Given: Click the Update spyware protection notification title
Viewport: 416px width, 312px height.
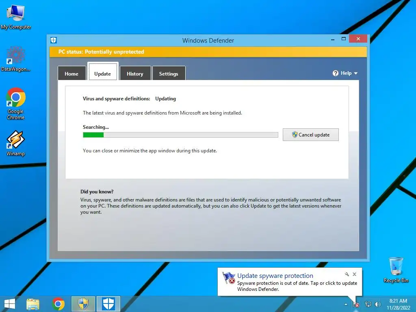Looking at the screenshot, I should pyautogui.click(x=275, y=276).
